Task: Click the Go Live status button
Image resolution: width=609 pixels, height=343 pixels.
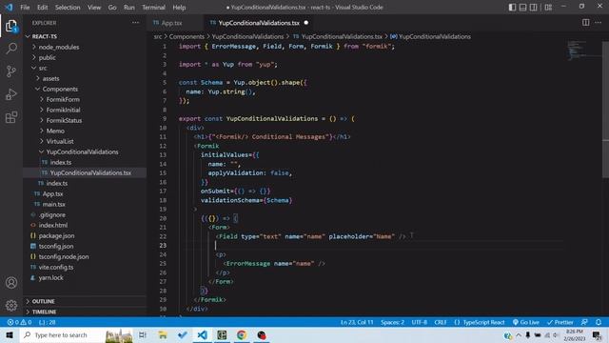Action: click(x=526, y=322)
